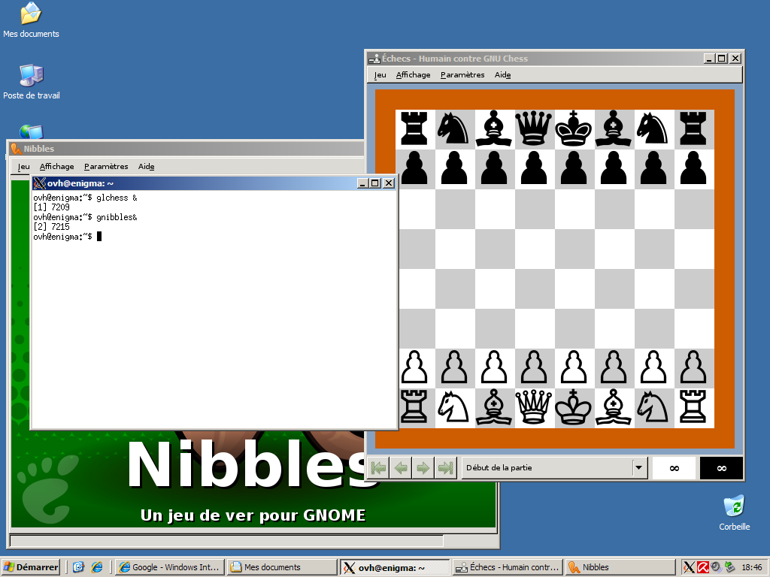Click the white player's clock display

(674, 468)
